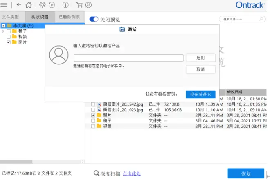This screenshot has width=270, height=180.
Task: Switch to the 已删除列表 tab
Action: click(x=70, y=17)
